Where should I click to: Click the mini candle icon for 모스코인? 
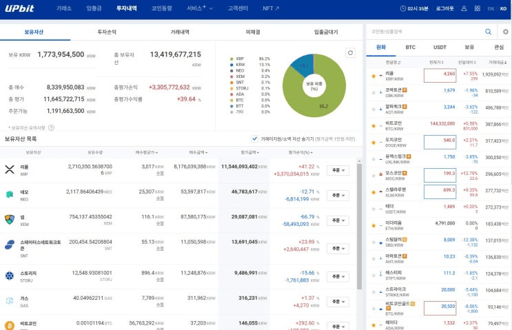point(381,174)
